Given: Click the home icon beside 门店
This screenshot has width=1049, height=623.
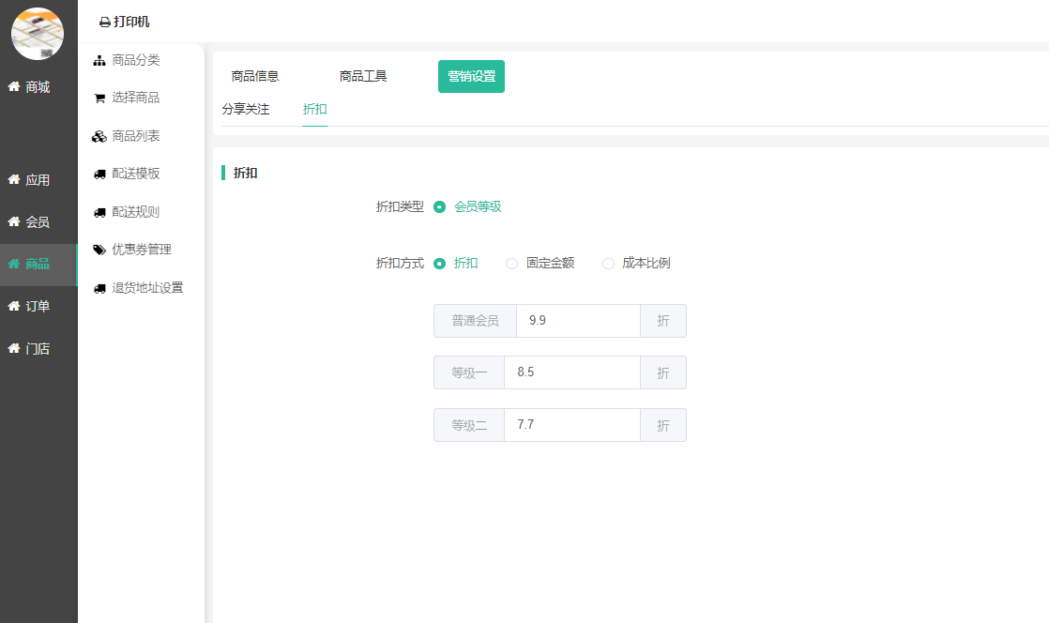Looking at the screenshot, I should pyautogui.click(x=13, y=348).
